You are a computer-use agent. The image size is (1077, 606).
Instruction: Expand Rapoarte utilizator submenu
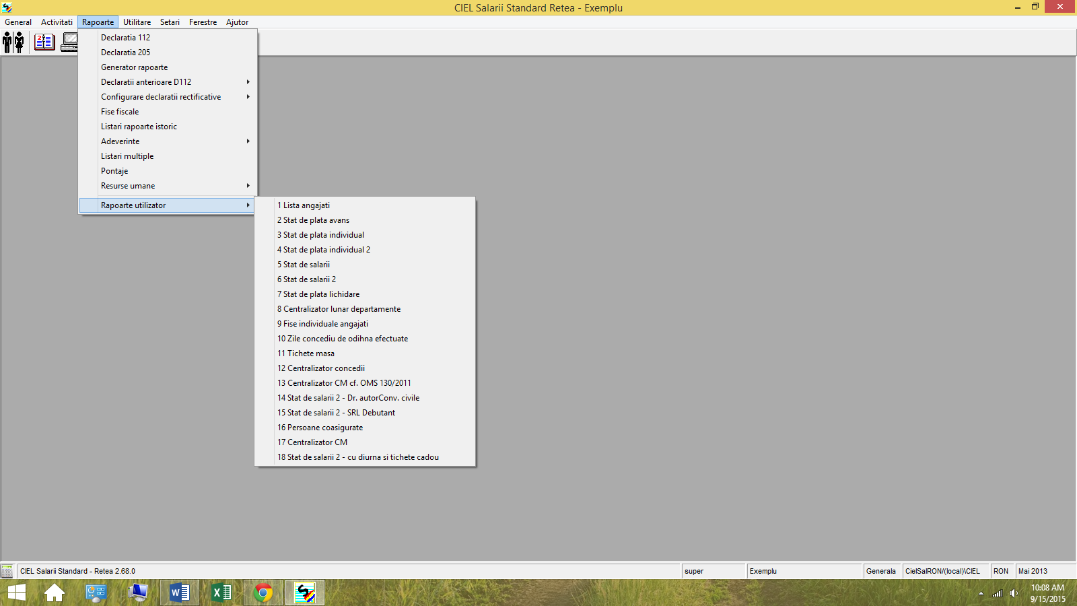(x=167, y=205)
